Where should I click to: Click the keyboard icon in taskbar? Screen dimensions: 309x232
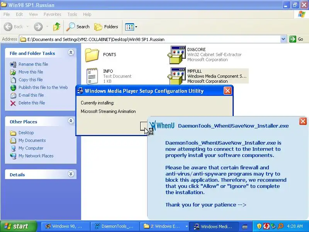(245, 227)
